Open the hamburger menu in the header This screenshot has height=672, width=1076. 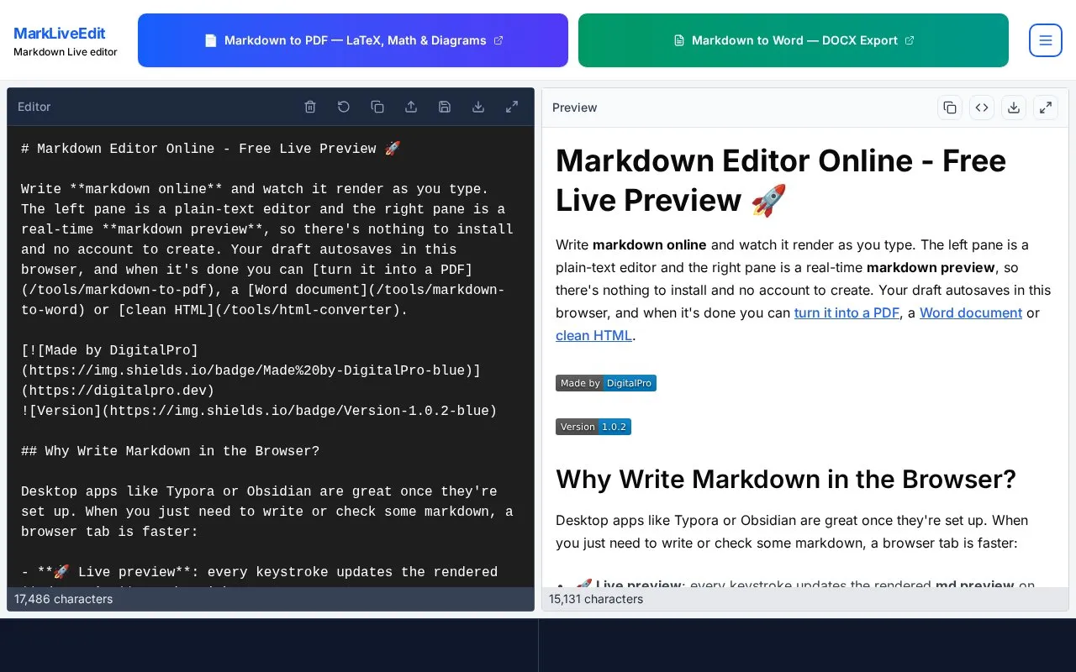[x=1046, y=40]
